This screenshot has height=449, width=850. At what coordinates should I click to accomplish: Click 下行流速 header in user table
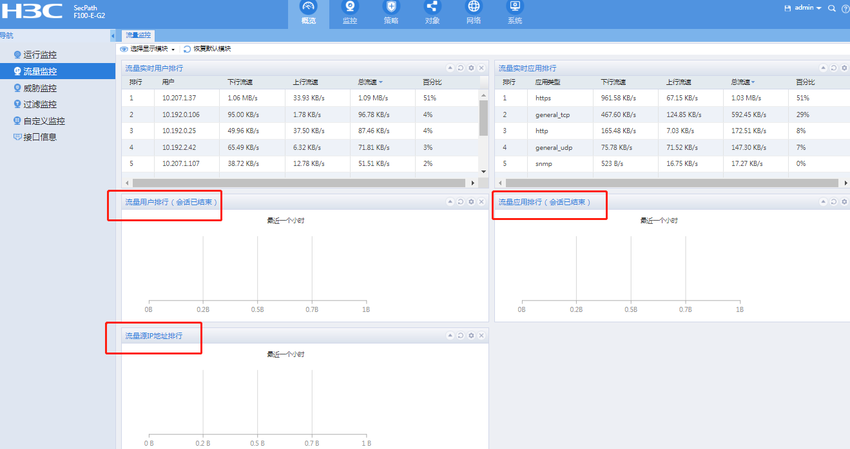tap(240, 82)
